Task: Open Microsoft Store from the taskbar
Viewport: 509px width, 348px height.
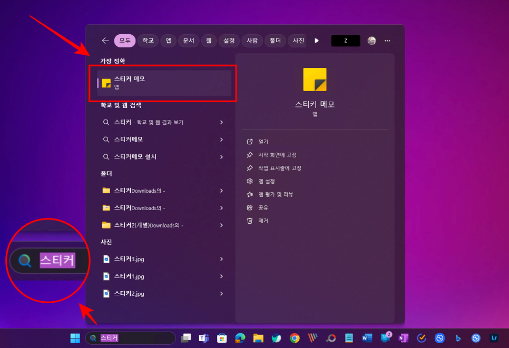Action: coord(222,339)
